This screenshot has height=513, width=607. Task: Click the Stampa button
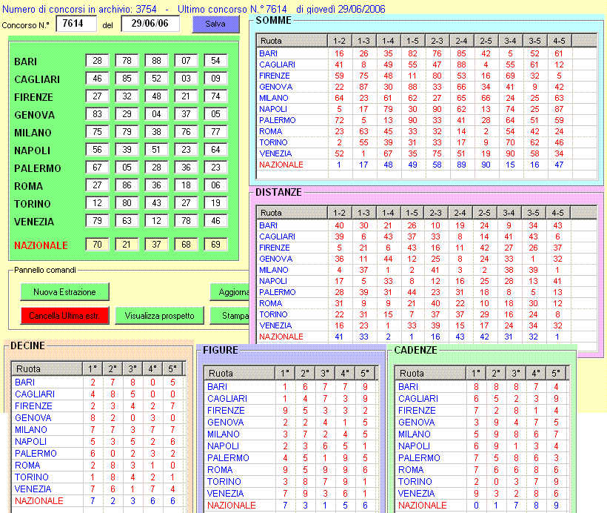point(230,316)
